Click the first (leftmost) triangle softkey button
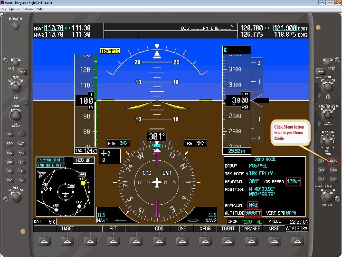 [x=44, y=241]
